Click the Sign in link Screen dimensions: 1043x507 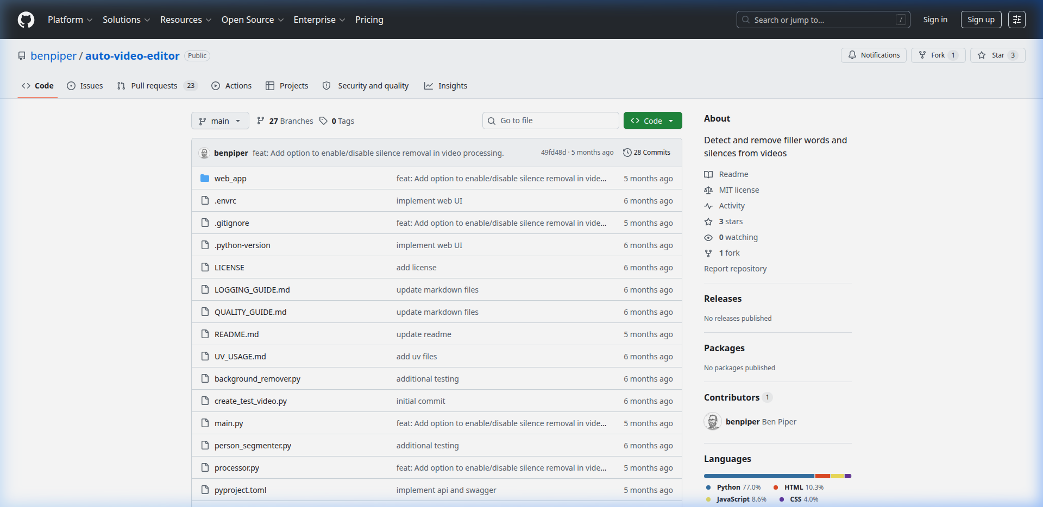tap(935, 20)
